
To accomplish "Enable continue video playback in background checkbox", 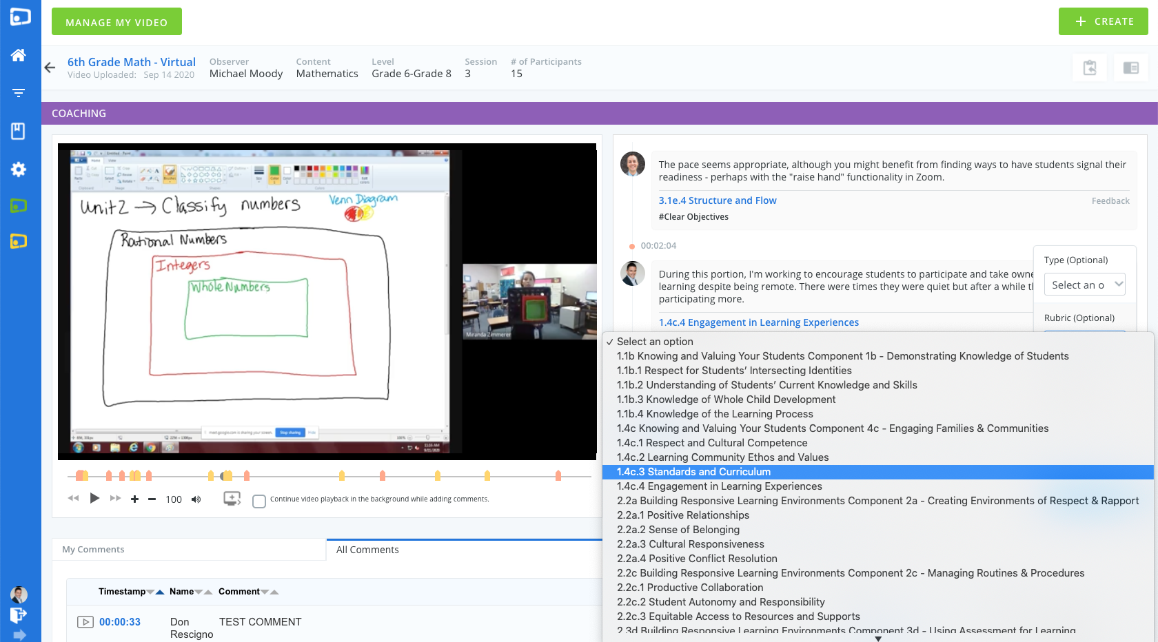I will pyautogui.click(x=259, y=501).
